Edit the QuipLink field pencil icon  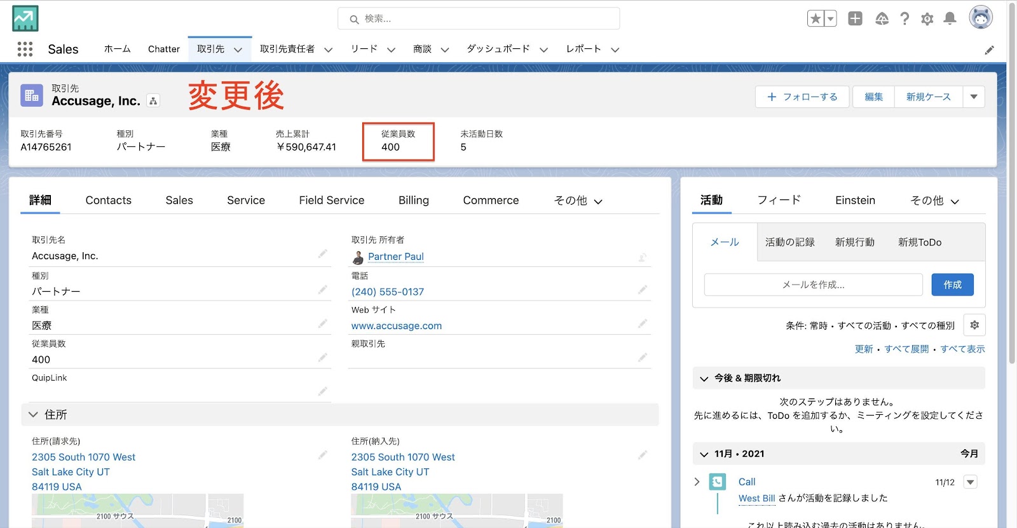(x=323, y=391)
